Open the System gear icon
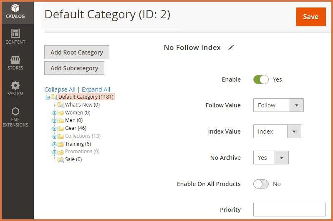The image size is (333, 221). pyautogui.click(x=15, y=86)
